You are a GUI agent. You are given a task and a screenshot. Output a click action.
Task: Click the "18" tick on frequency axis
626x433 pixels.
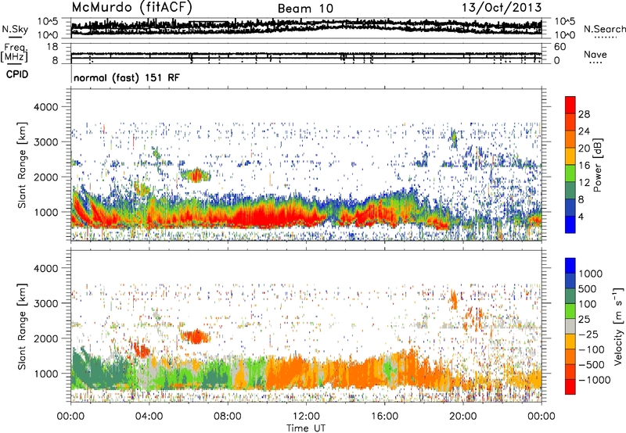click(52, 47)
